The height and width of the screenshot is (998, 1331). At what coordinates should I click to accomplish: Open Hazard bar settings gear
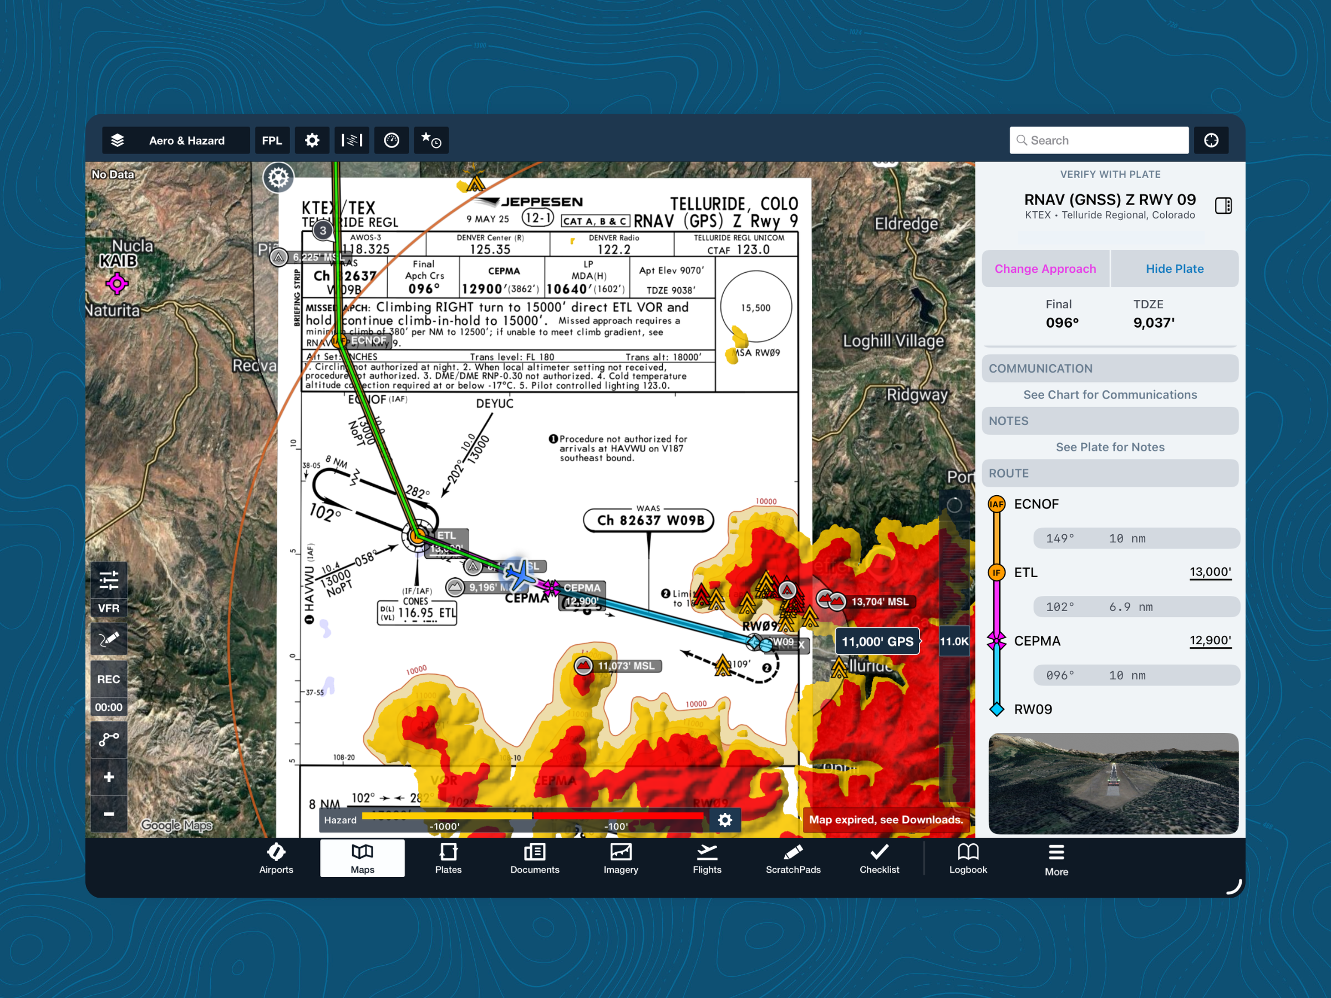coord(724,820)
